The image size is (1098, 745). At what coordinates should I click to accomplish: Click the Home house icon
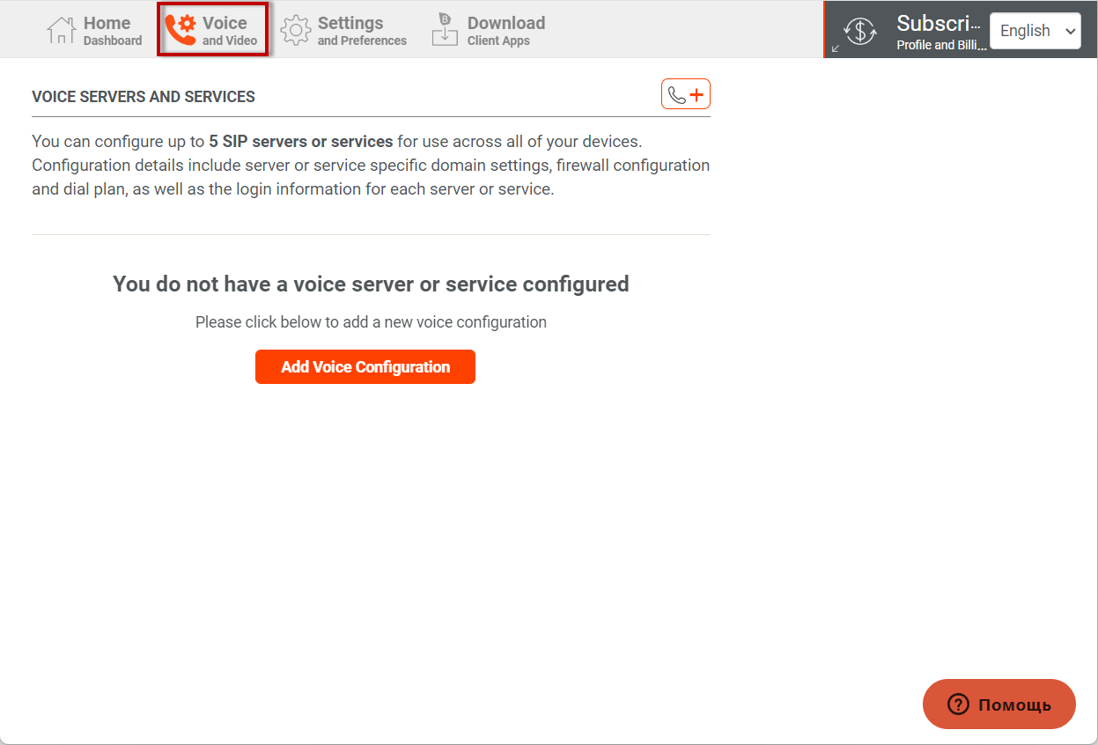point(61,31)
